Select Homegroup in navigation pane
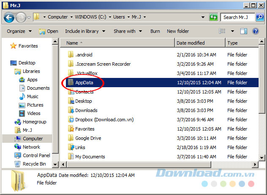 30,122
